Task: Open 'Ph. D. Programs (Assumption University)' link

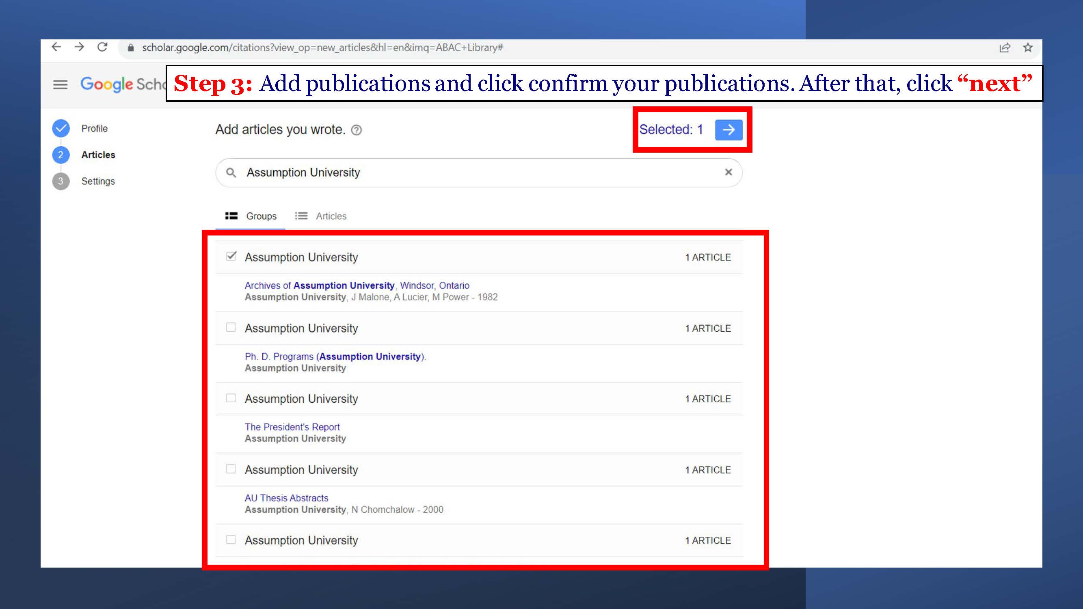Action: [x=335, y=356]
